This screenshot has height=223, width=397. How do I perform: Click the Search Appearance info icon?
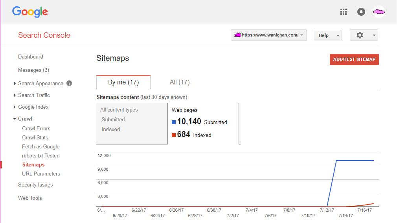[x=69, y=83]
